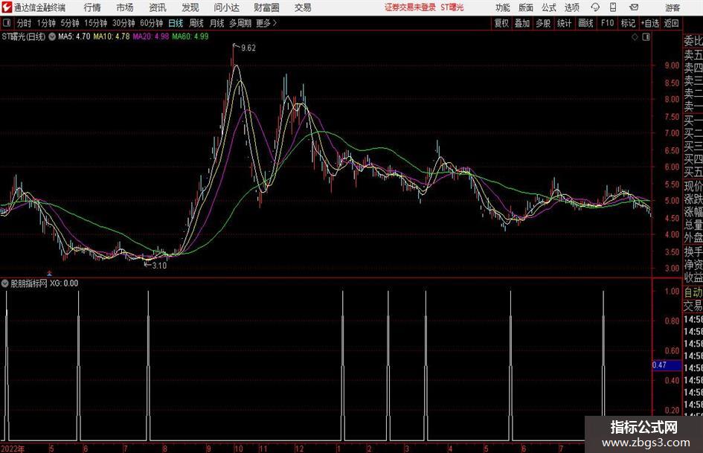Screen dimensions: 703x453
Task: Open the 版面 menu
Action: (x=526, y=7)
